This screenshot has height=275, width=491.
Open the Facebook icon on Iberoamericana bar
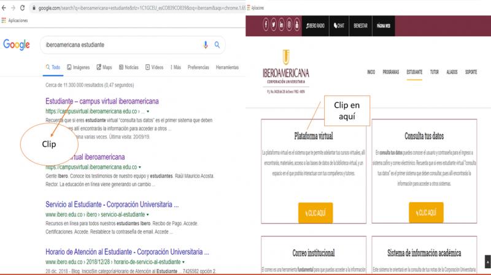(x=266, y=24)
